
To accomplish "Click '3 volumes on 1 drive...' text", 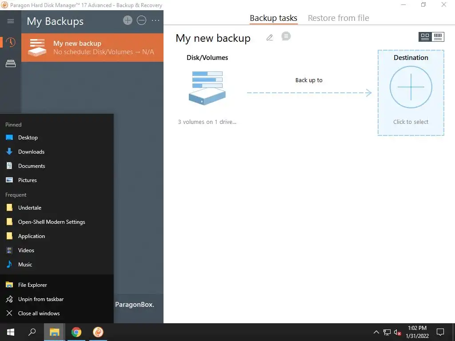I will (x=207, y=122).
